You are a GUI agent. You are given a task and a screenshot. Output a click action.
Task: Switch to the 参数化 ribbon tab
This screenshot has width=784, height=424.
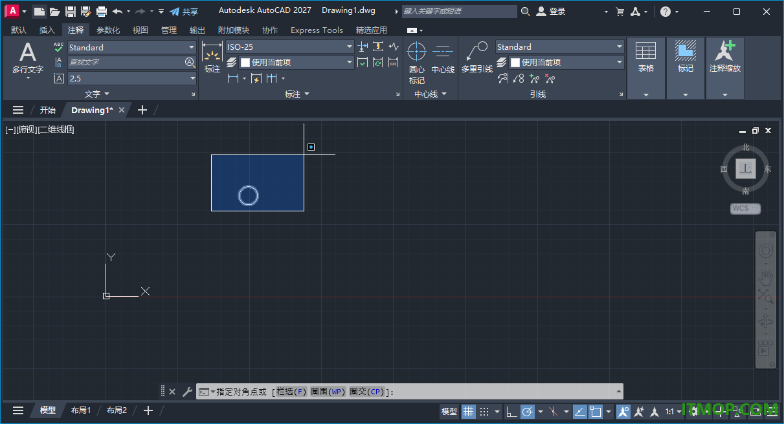click(x=108, y=30)
